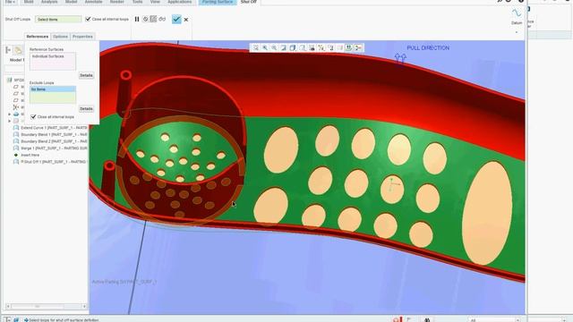Click scroll left arrow of model tree scrollbar
Viewport: 573px width, 322px height.
pos(8,306)
